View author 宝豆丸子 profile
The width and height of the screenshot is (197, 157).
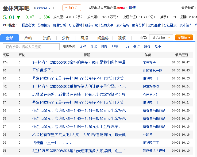pos(149,62)
